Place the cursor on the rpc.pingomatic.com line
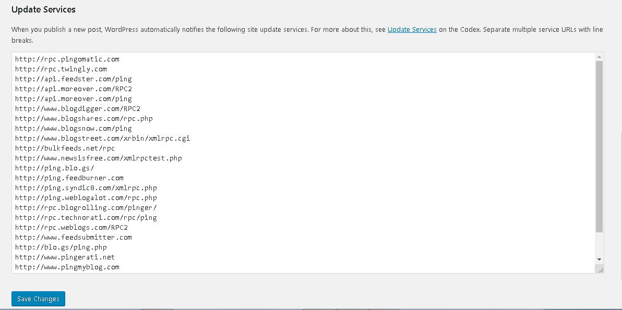622x310 pixels. click(67, 59)
